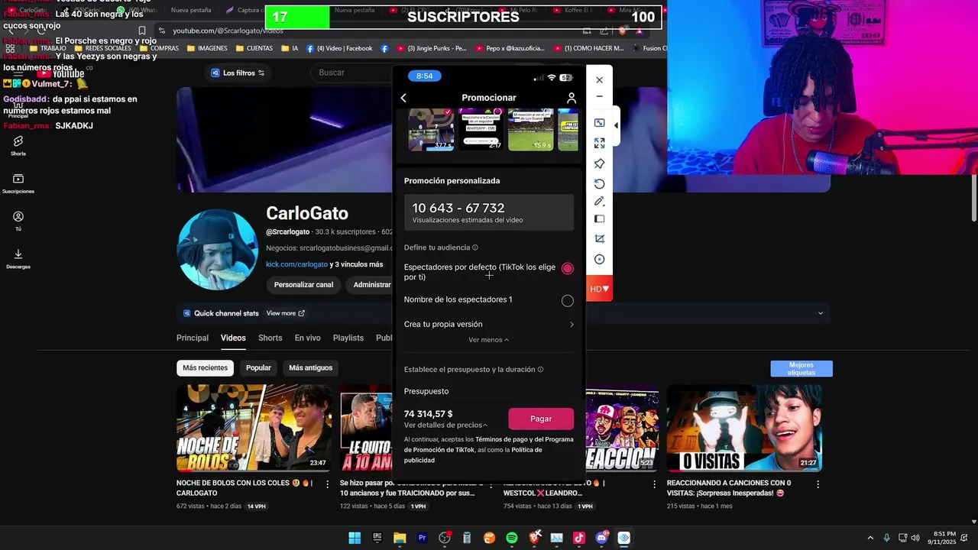Click the Pagar button
978x550 pixels.
coord(541,419)
